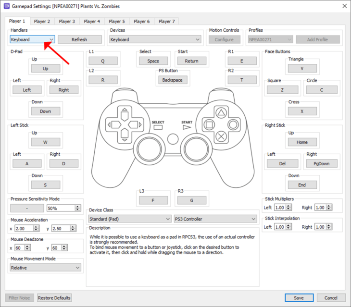Select the Player 5 tab
The height and width of the screenshot is (307, 351).
tap(117, 22)
